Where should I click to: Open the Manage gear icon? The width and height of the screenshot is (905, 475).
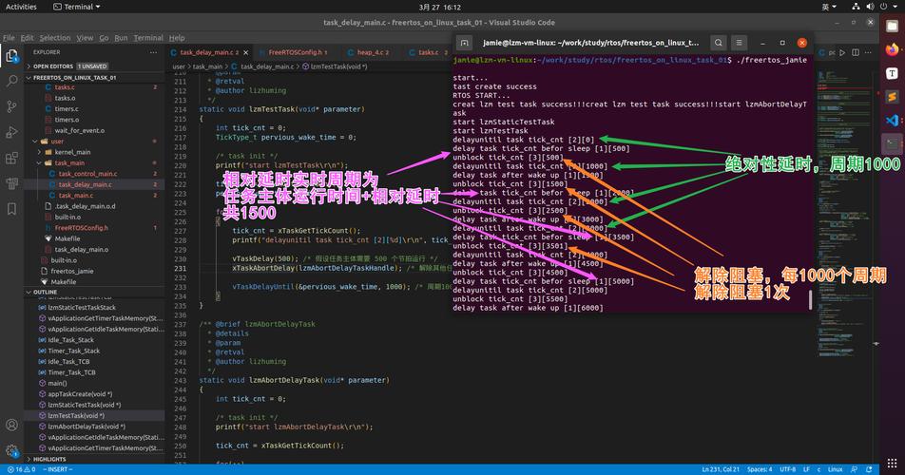coord(11,450)
